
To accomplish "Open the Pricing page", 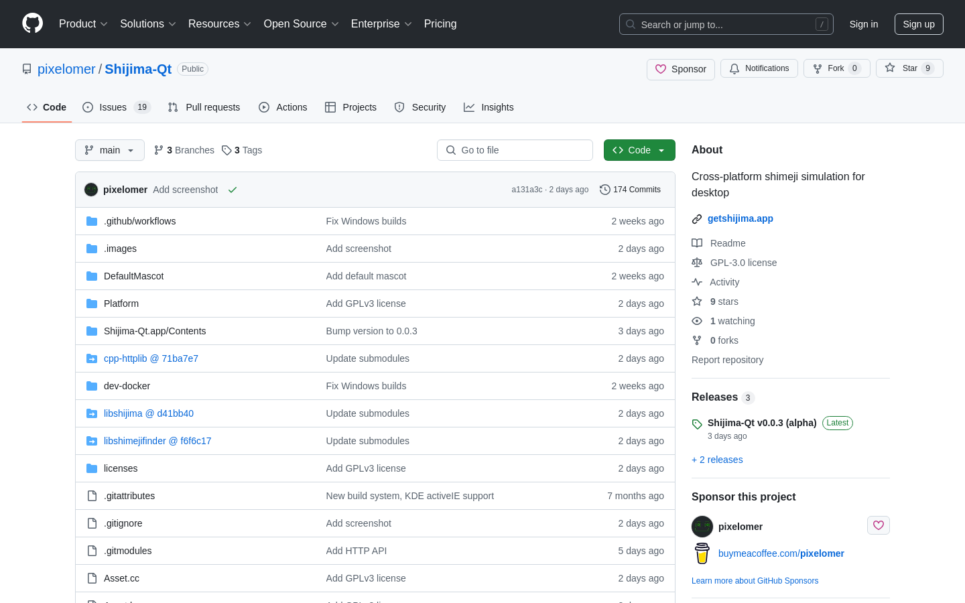I will 440,24.
